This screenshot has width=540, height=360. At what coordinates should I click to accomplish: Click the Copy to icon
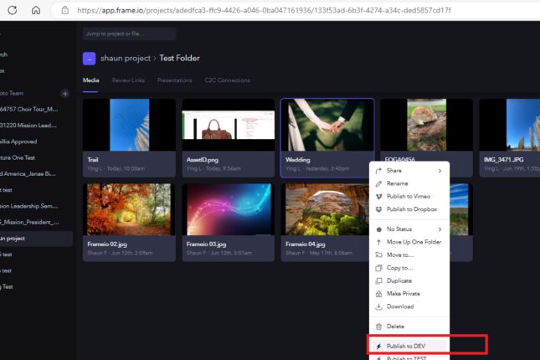click(378, 268)
